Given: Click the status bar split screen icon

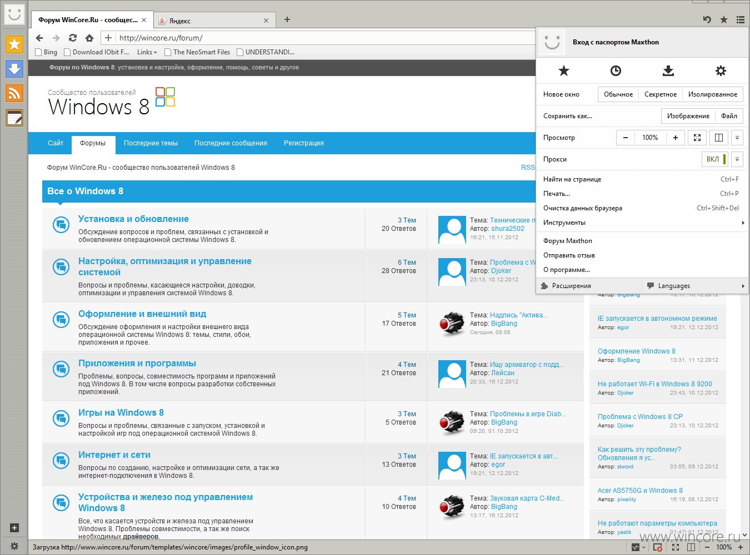Looking at the screenshot, I should point(691,547).
